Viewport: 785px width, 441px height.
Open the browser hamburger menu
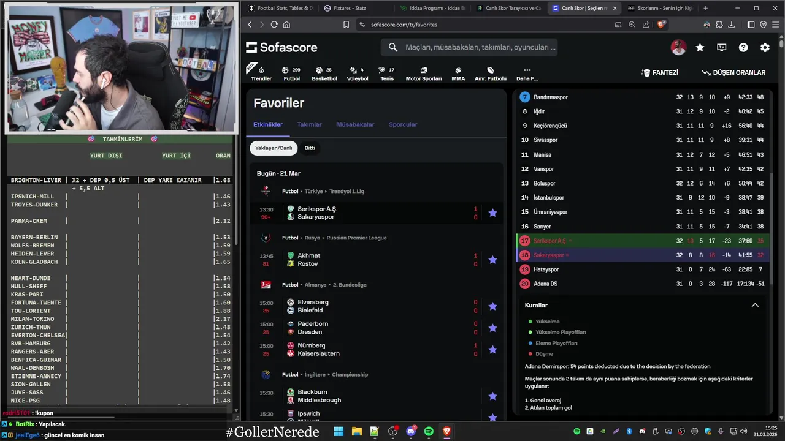pyautogui.click(x=775, y=24)
